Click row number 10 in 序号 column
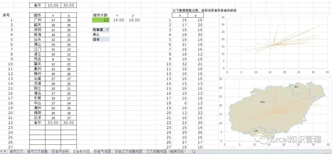This screenshot has height=154, width=332. point(11,64)
